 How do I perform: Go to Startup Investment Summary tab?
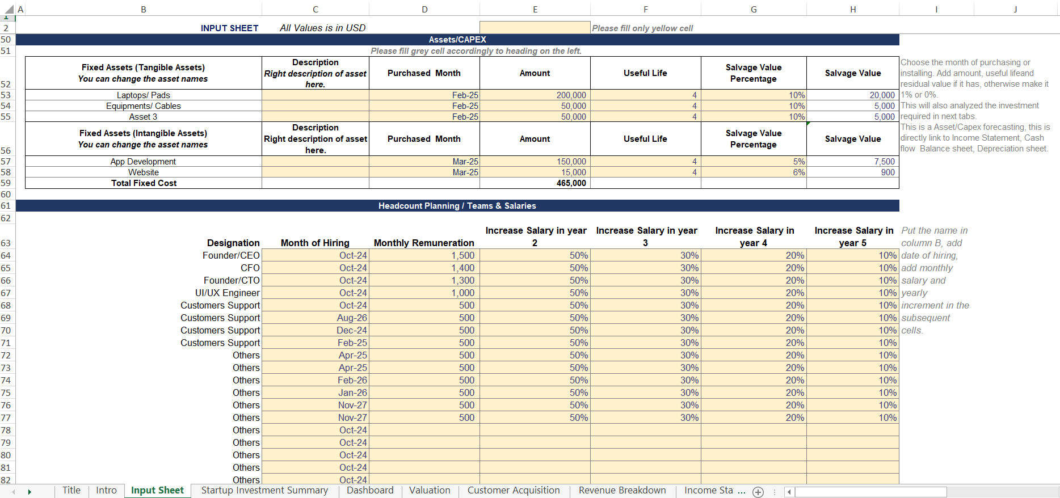[264, 491]
